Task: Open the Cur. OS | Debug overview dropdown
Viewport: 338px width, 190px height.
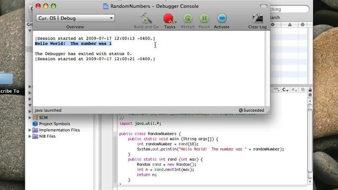Action: [75, 18]
